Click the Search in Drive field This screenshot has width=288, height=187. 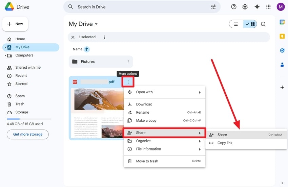click(x=142, y=7)
